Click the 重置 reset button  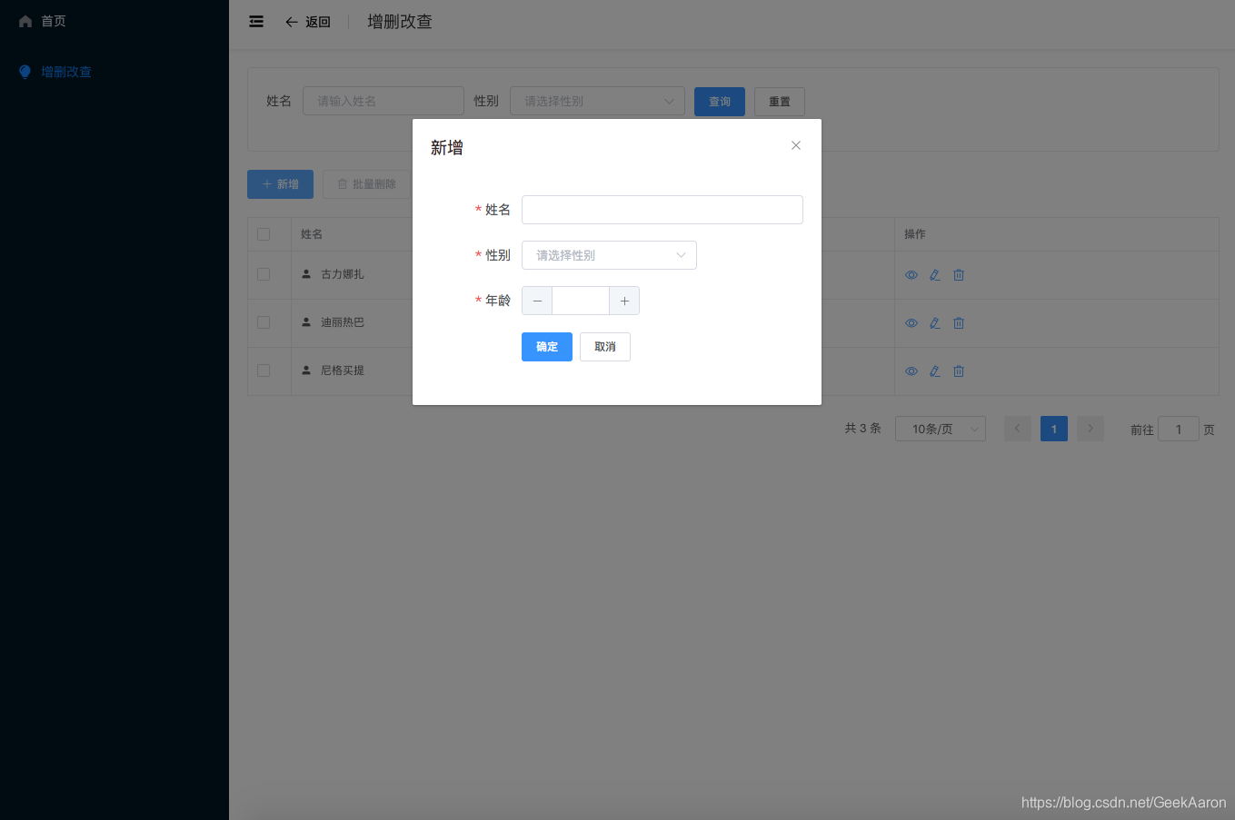point(780,102)
